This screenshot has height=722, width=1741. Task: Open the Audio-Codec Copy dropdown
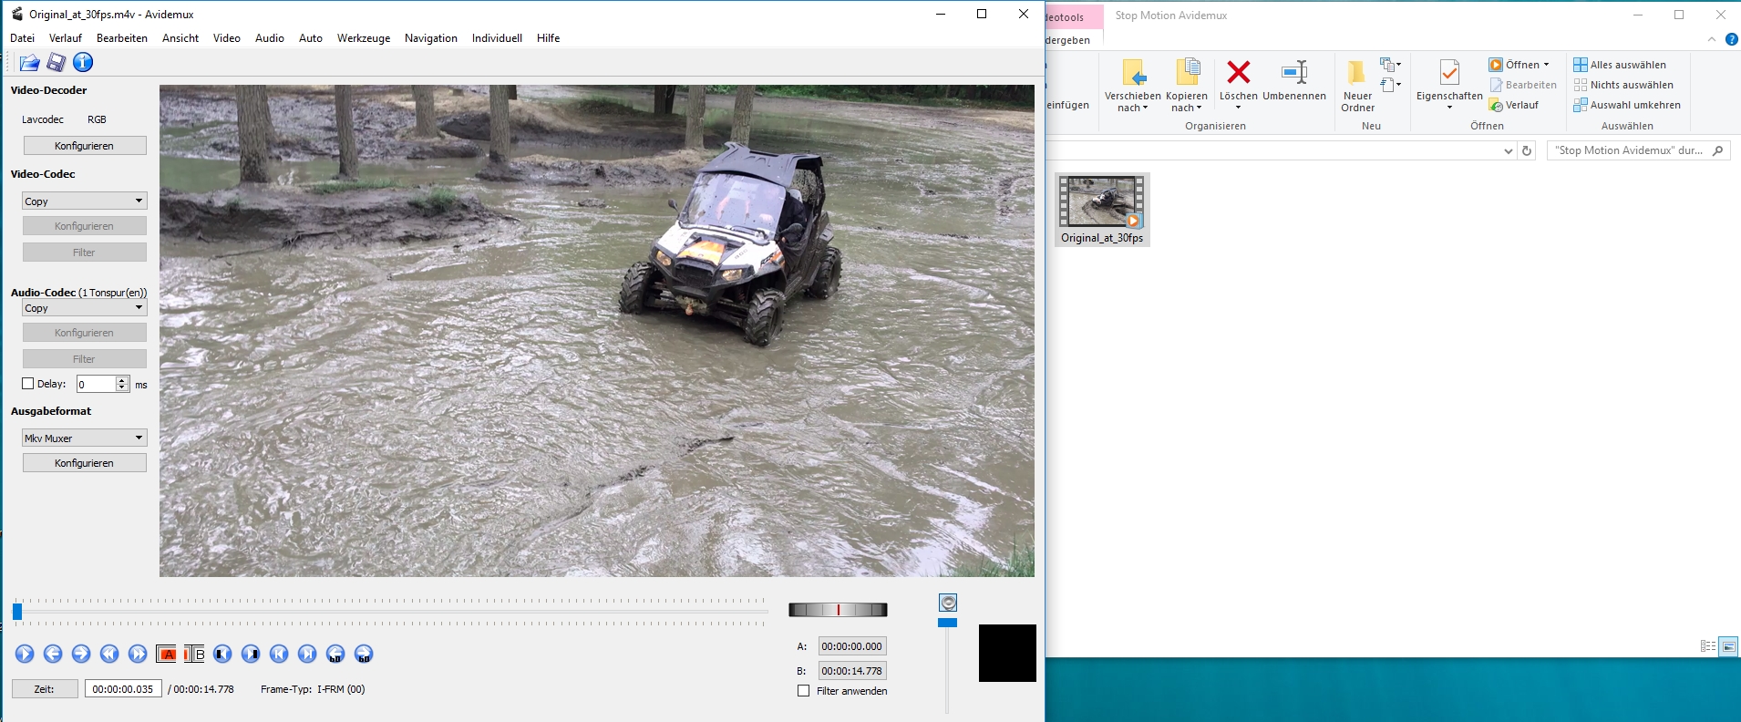(x=84, y=308)
